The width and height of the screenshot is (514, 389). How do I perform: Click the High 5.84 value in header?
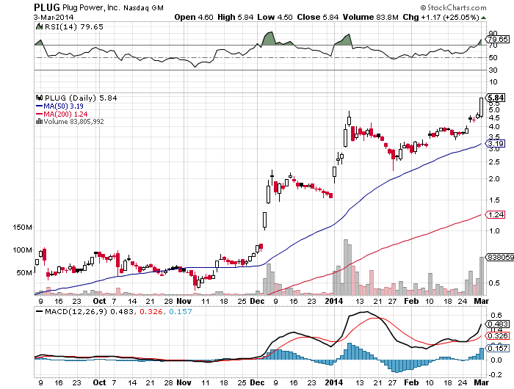click(x=236, y=17)
